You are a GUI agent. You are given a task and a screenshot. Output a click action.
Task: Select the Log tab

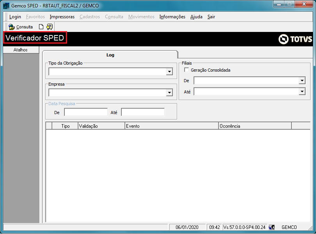point(110,55)
